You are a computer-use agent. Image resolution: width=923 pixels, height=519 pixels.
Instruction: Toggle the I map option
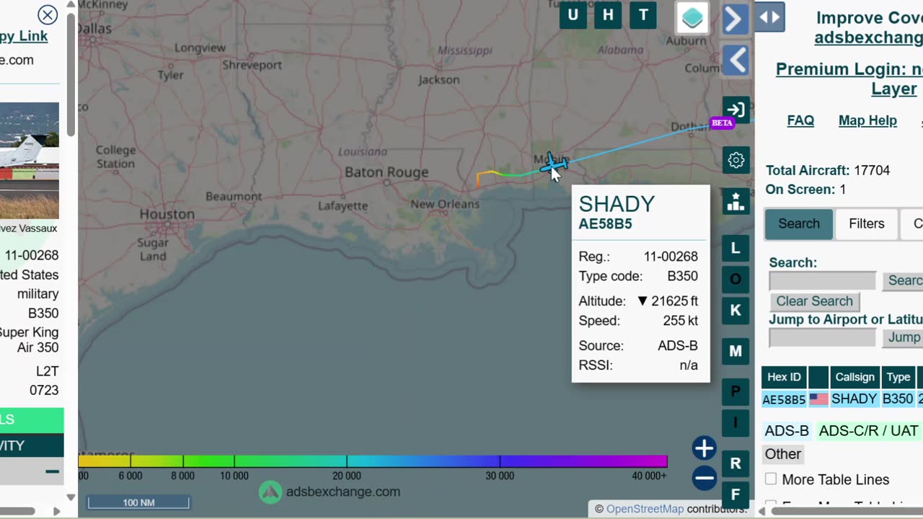click(736, 422)
